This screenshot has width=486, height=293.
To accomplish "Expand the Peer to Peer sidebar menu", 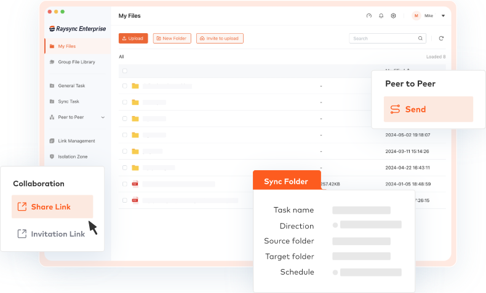I will point(103,117).
